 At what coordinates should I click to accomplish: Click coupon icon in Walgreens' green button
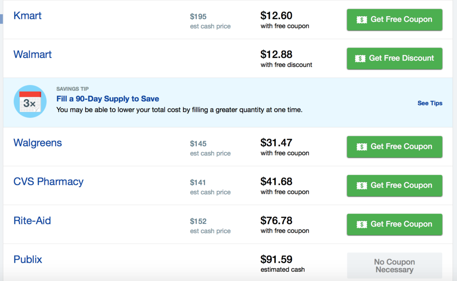362,147
